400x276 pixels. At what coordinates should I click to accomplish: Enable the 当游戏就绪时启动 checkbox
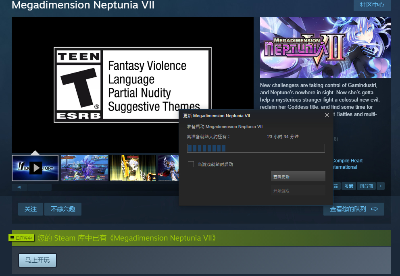pos(191,164)
